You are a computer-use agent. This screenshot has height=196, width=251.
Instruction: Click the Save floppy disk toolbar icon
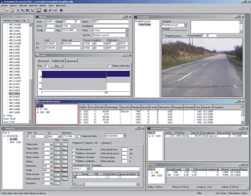(44, 10)
